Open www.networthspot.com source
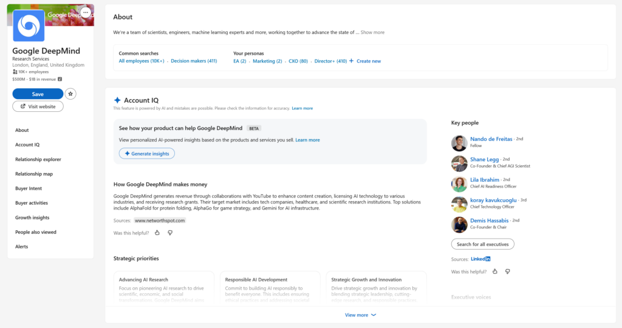The height and width of the screenshot is (328, 622). click(x=160, y=220)
